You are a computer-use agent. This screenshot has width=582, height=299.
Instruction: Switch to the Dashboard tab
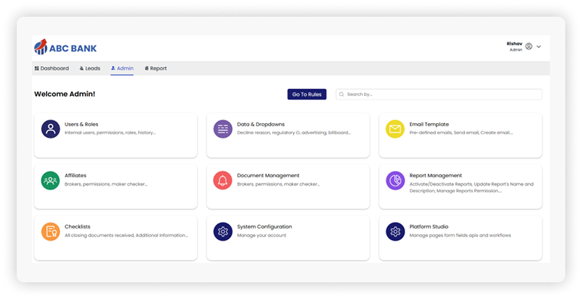click(x=52, y=68)
